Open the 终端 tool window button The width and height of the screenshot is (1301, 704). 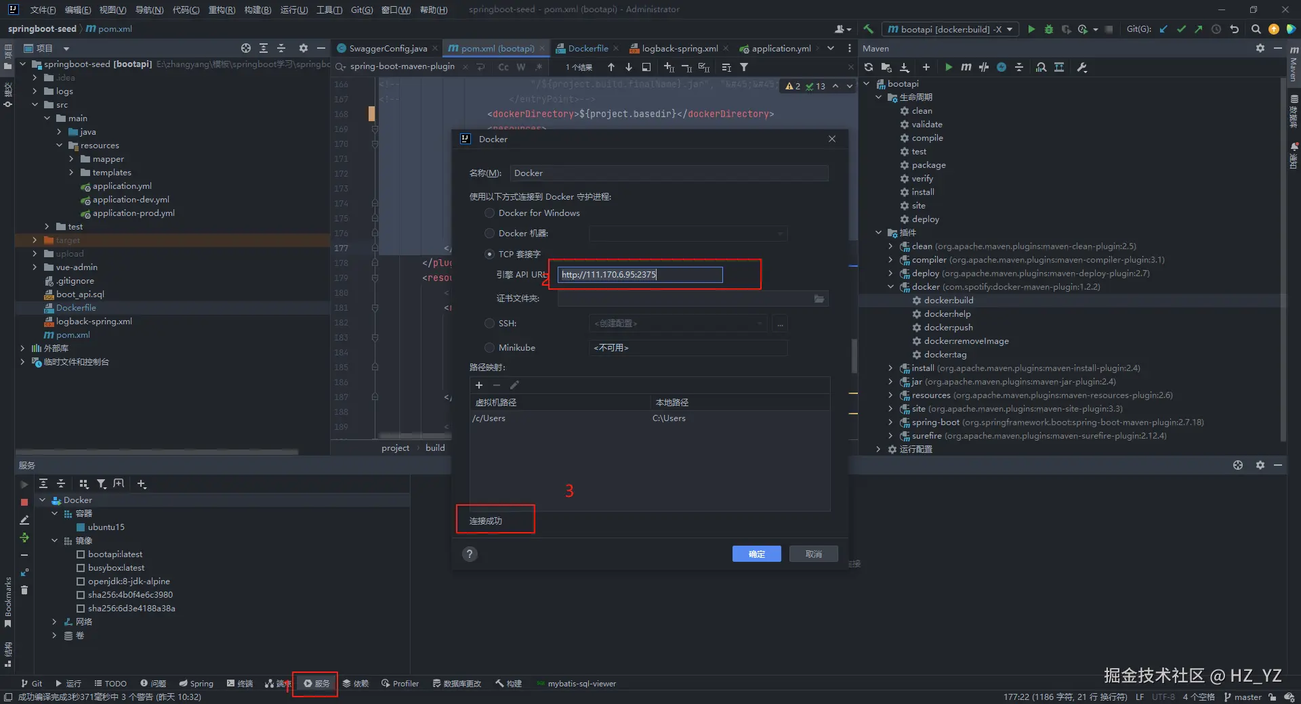pyautogui.click(x=240, y=684)
